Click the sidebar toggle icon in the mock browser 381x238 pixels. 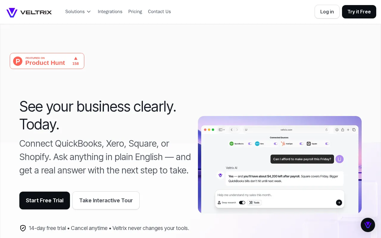220,130
